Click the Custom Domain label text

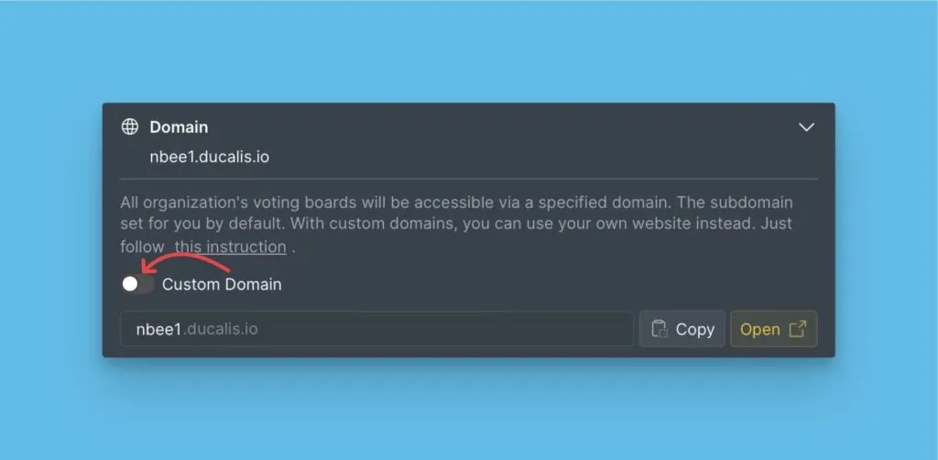(x=222, y=284)
